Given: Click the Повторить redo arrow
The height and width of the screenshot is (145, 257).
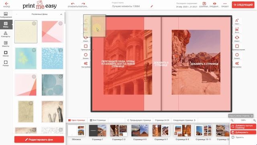Looking at the screenshot, I should click(x=83, y=4).
